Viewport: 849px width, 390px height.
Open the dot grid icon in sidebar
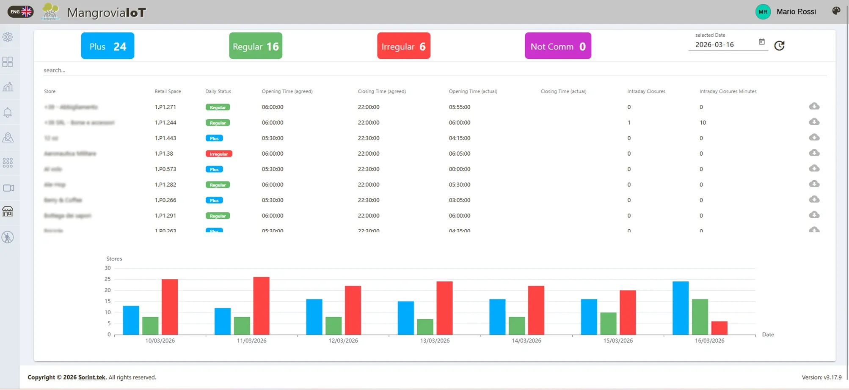[8, 163]
